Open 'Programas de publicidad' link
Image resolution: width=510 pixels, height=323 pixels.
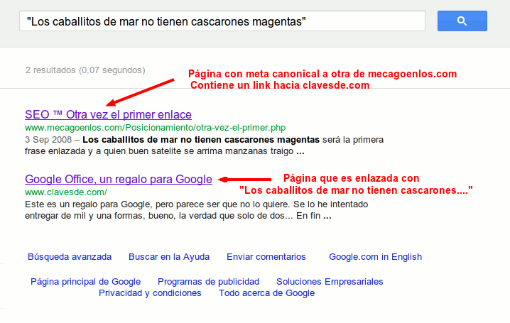pyautogui.click(x=209, y=282)
